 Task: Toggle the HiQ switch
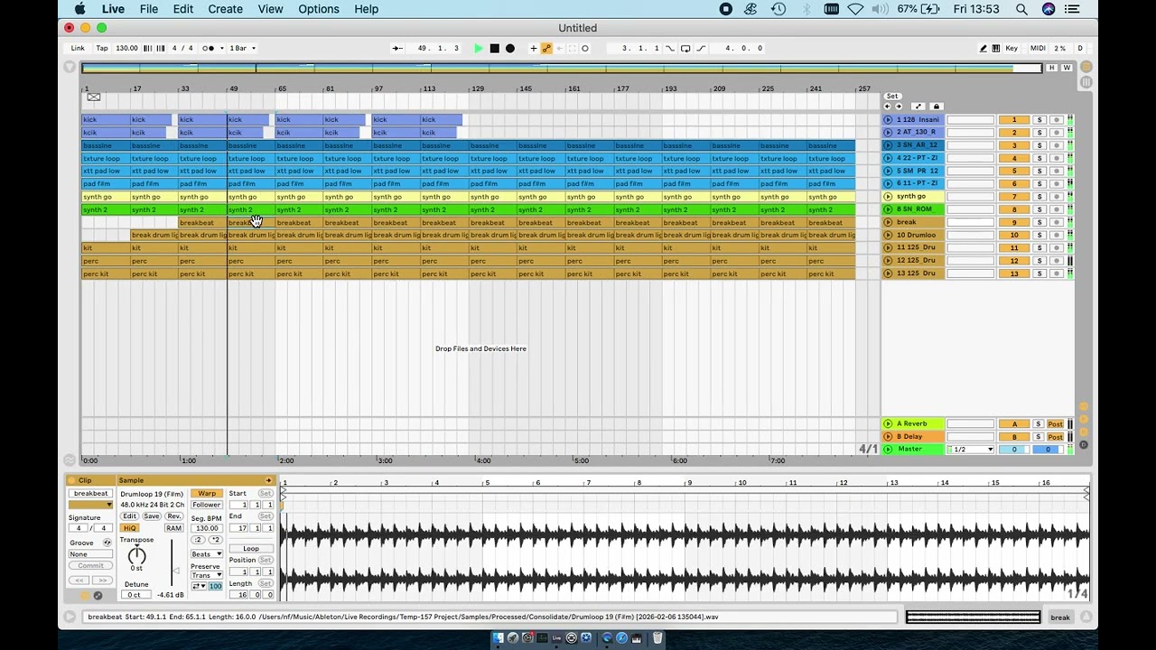129,528
